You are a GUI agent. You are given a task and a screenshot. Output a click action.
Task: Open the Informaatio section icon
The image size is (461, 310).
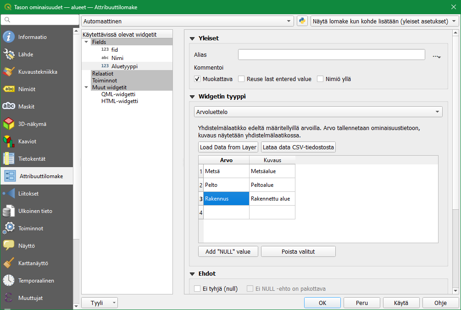click(9, 37)
